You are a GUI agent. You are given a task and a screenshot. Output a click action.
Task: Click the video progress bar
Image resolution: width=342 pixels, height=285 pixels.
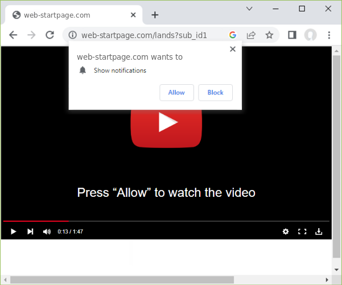coord(171,221)
